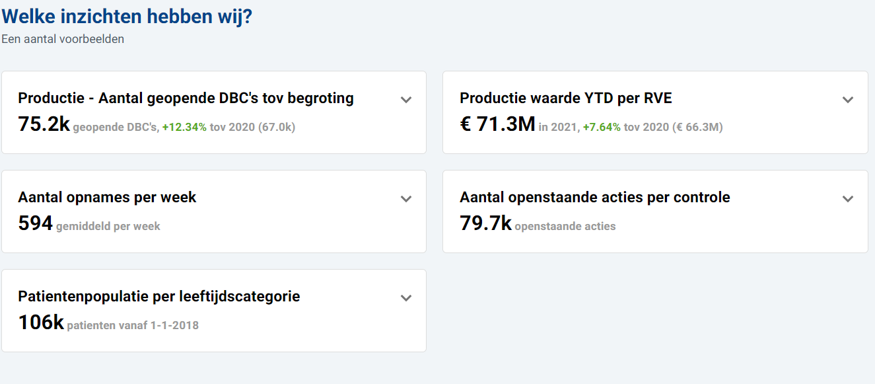875x384 pixels.
Task: Click the green +12.34% growth indicator
Action: 184,127
